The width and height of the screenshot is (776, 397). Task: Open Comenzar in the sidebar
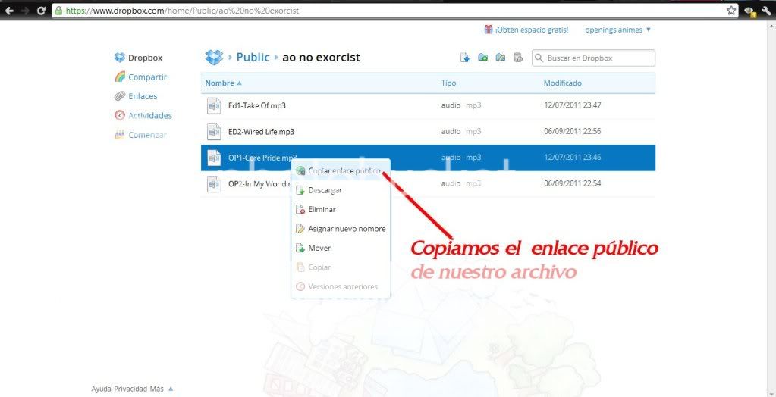click(x=141, y=135)
